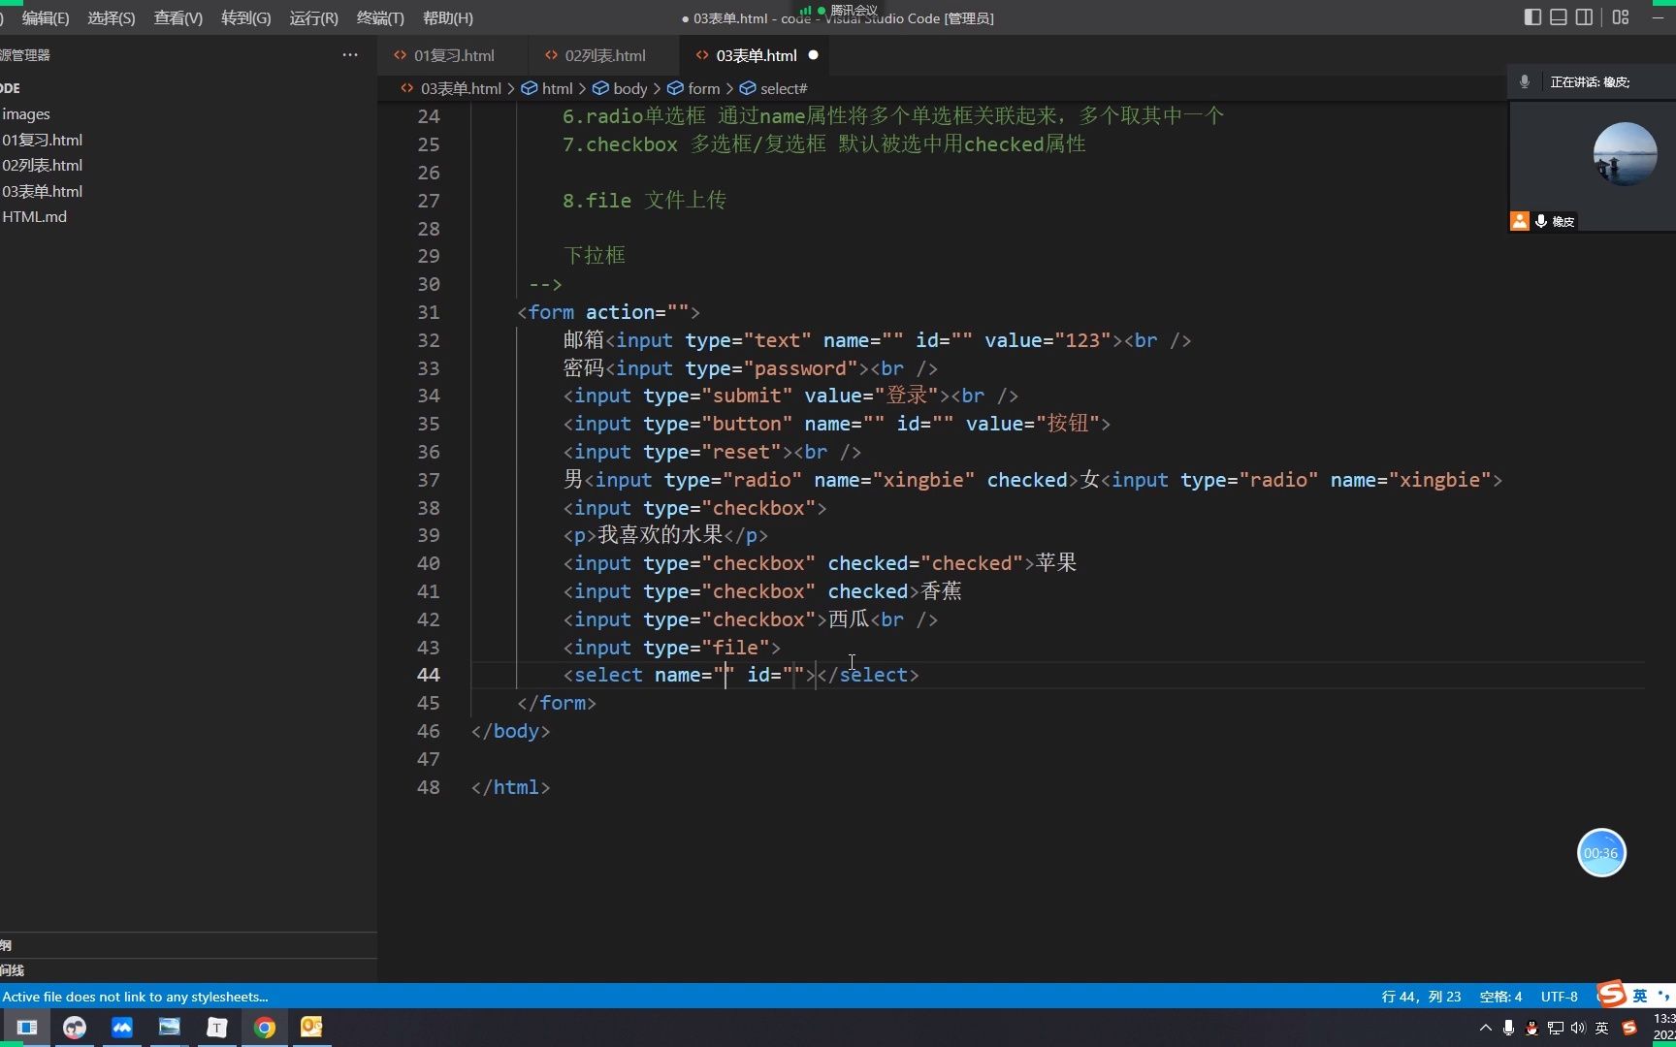The image size is (1676, 1047).
Task: Open explorer more actions ellipsis
Action: pyautogui.click(x=350, y=55)
